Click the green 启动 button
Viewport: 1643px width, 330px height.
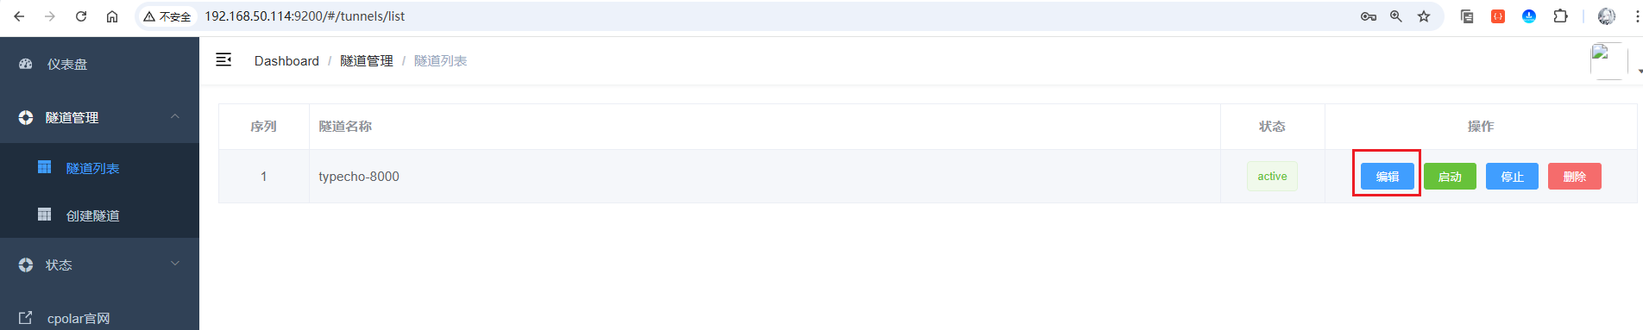tap(1450, 177)
